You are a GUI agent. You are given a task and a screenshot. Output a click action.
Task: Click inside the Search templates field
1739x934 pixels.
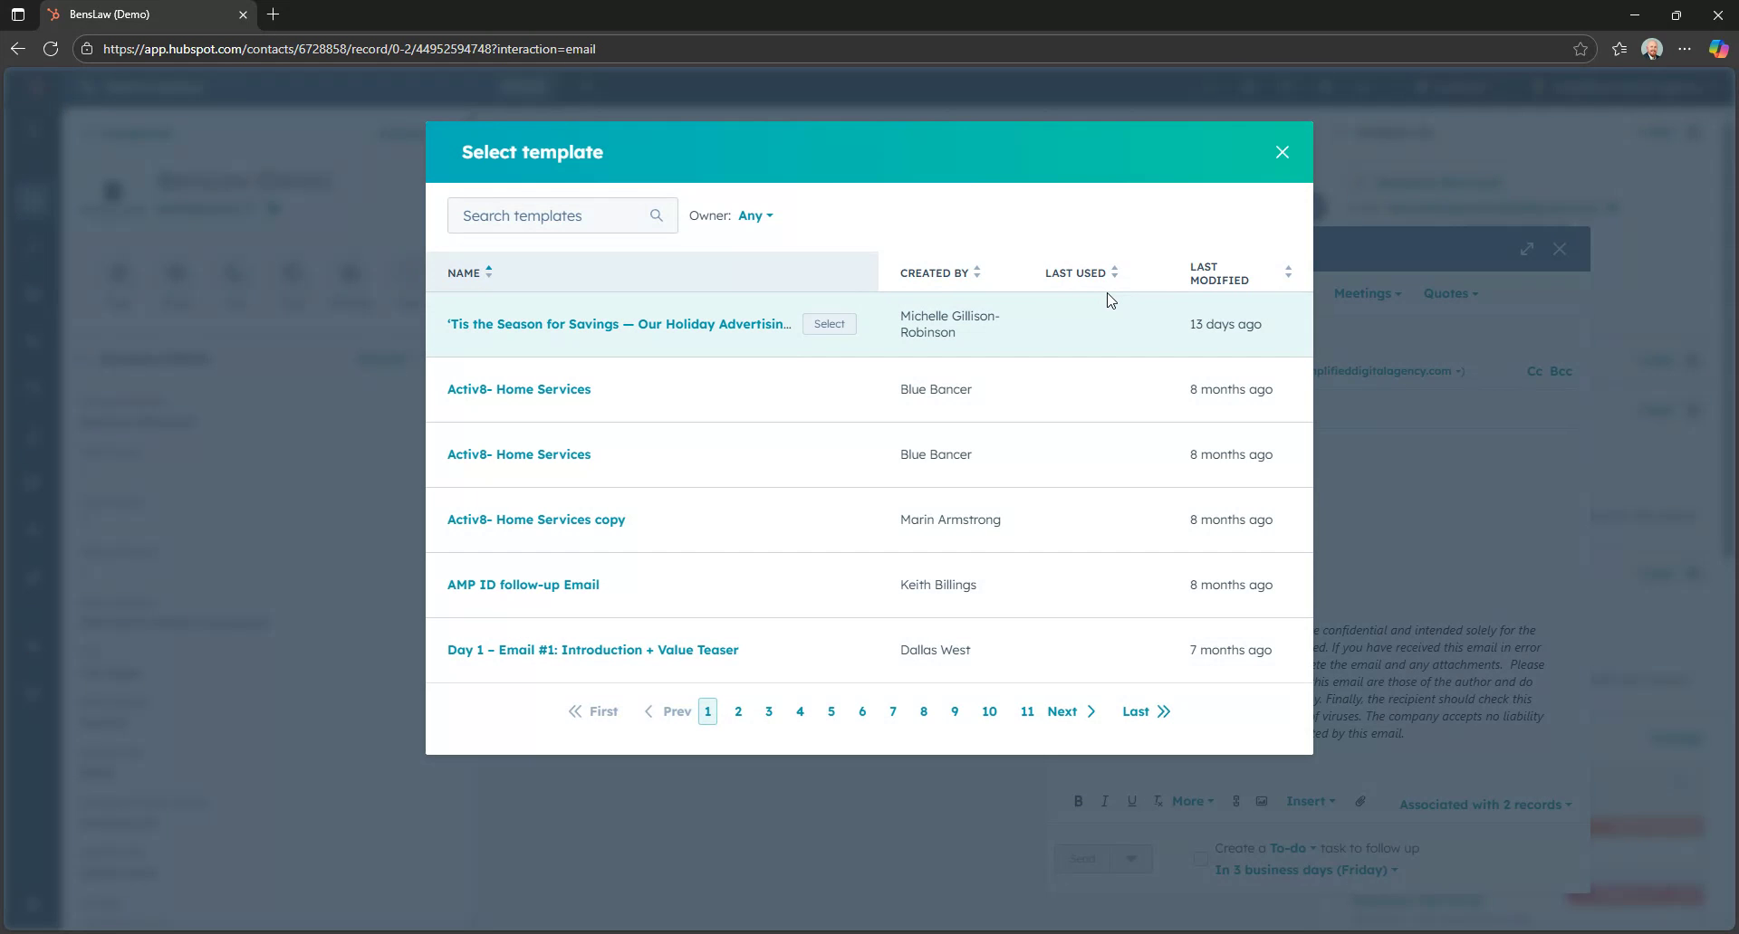(543, 215)
